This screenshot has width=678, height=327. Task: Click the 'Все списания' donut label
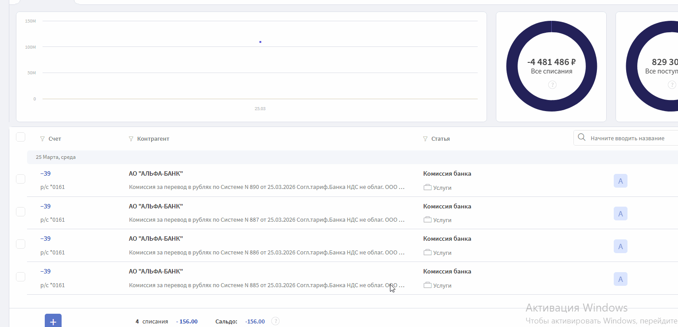pos(552,71)
